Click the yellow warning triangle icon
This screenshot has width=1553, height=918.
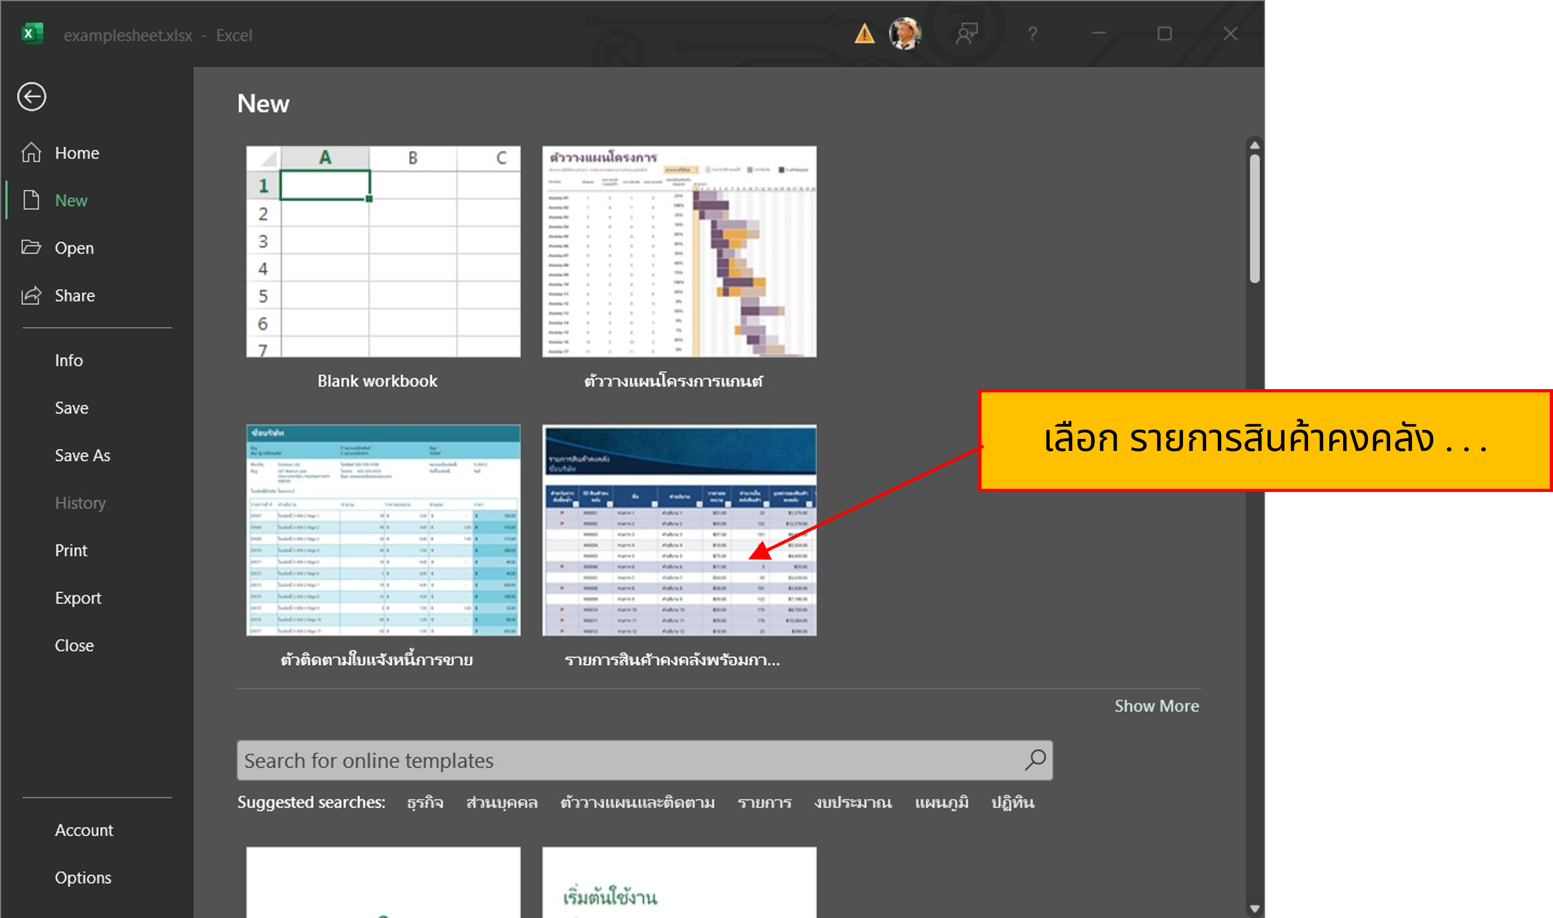pos(864,33)
